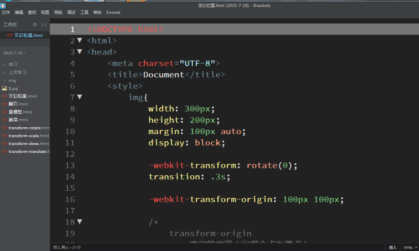The height and width of the screenshot is (251, 419).
Task: Expand the img folder in file tree
Action: 12,80
